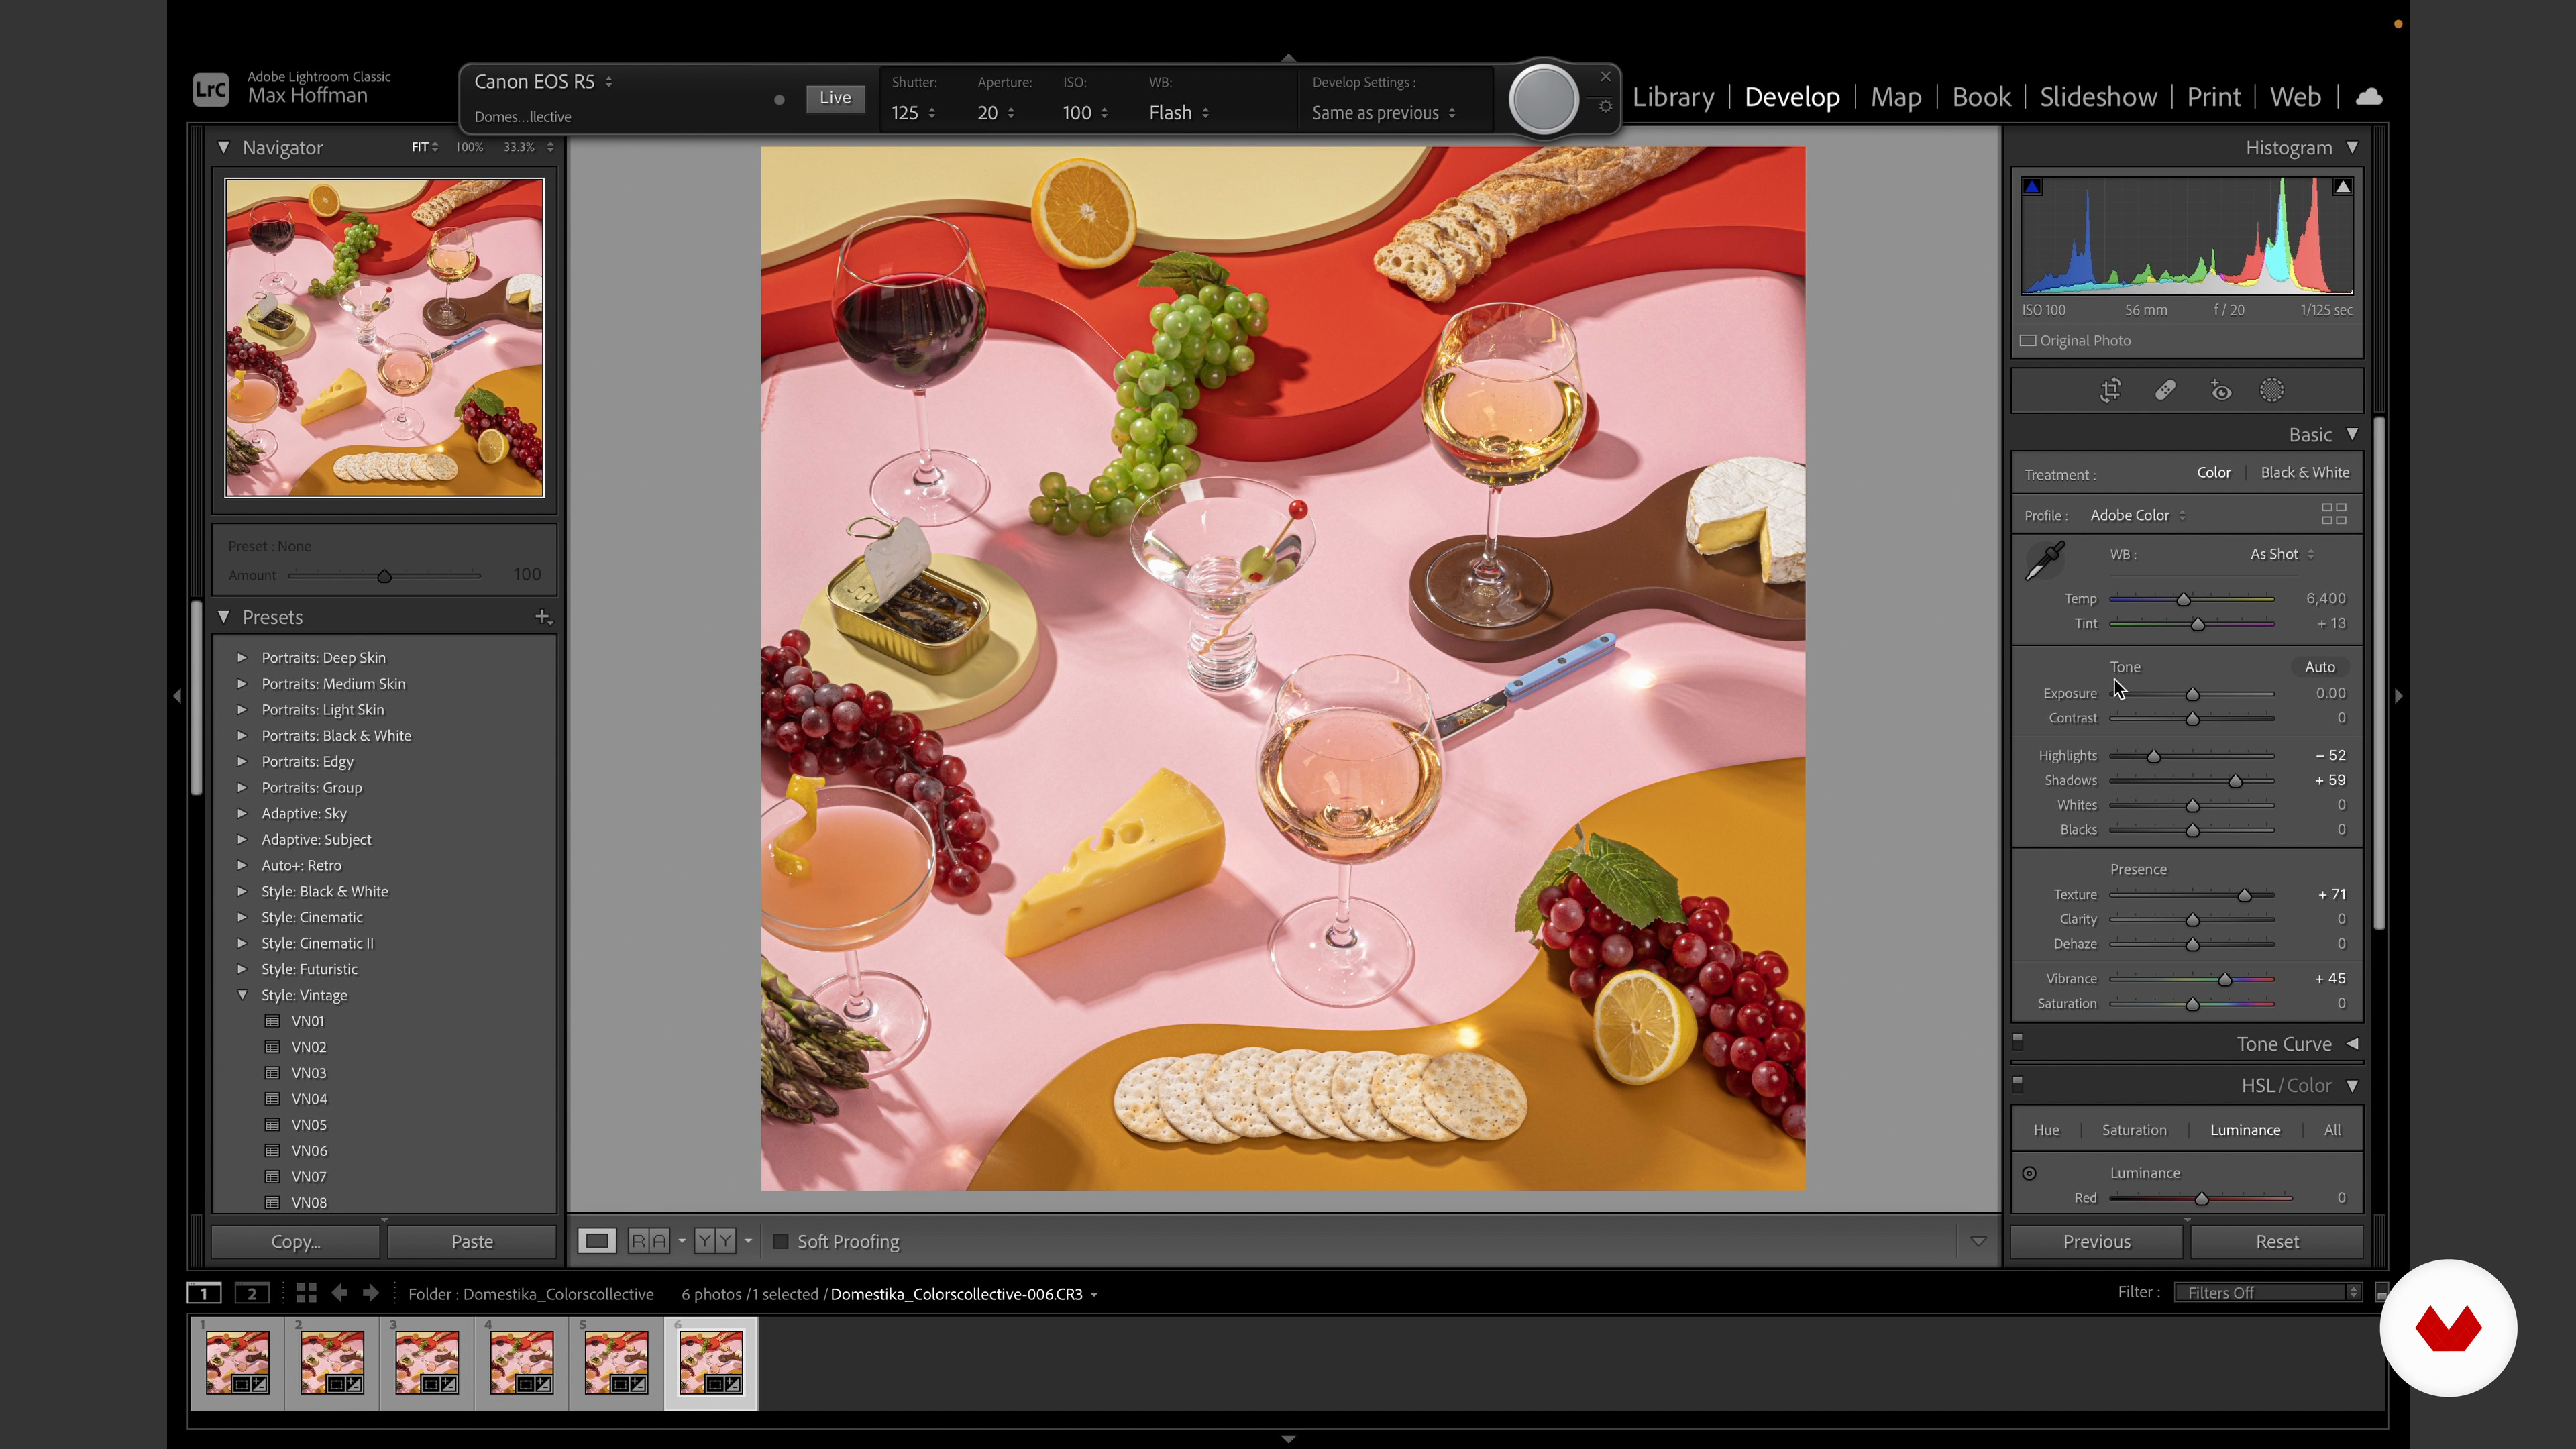Click the Vibrance slider handle
Viewport: 2576px width, 1449px height.
click(2225, 979)
